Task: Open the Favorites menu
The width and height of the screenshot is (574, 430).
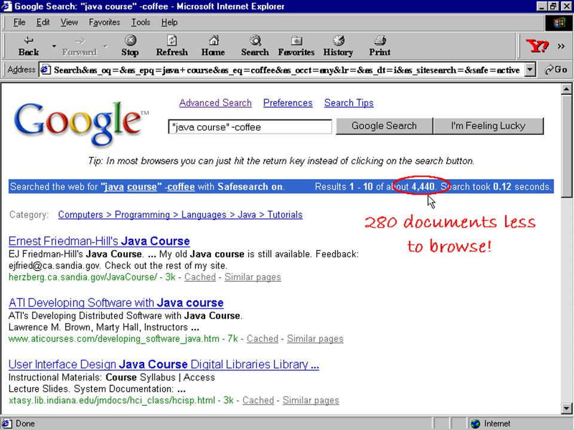Action: click(x=104, y=22)
